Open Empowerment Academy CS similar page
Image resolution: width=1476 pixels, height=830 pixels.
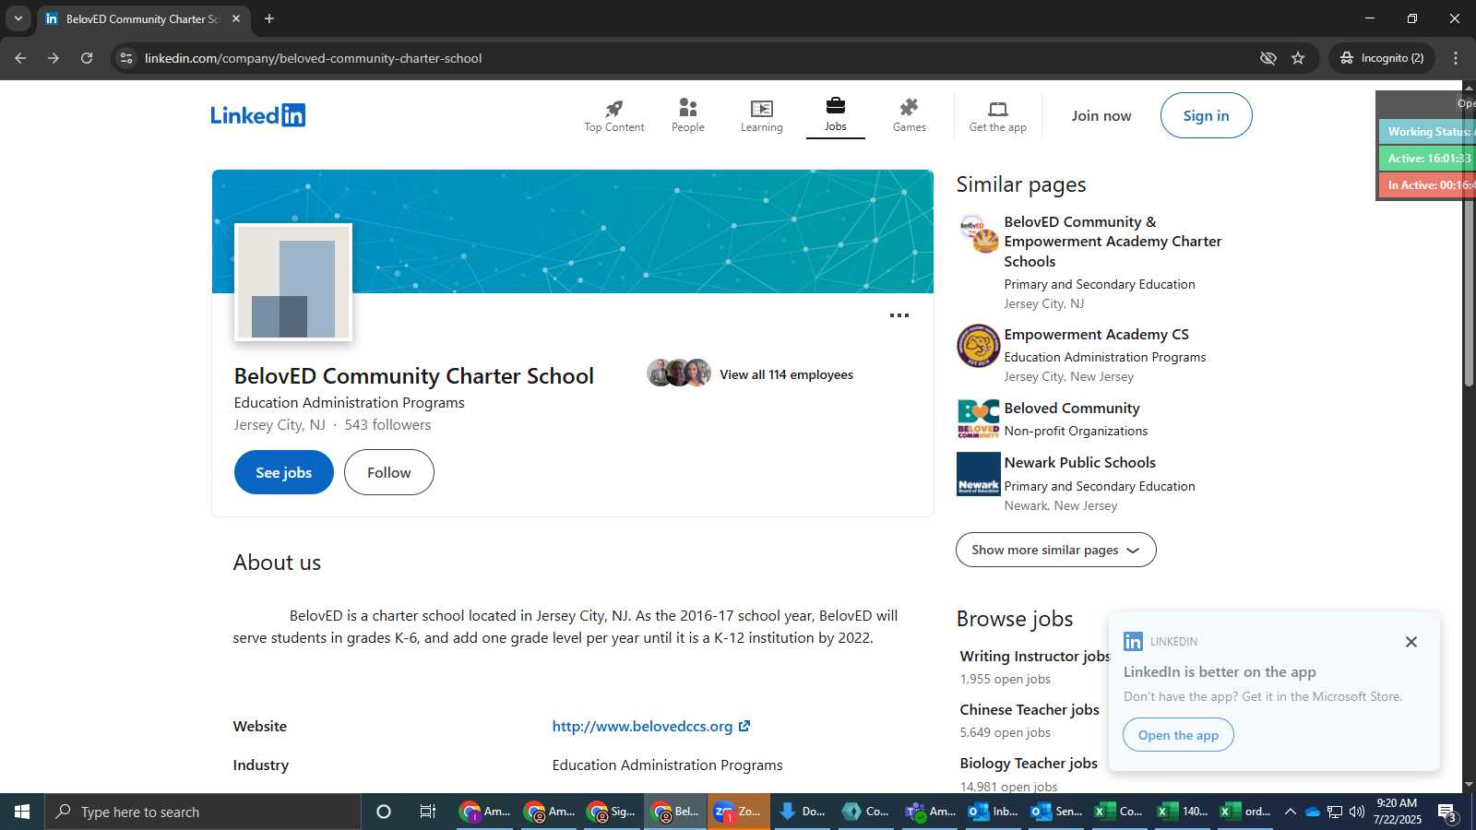pos(1096,335)
